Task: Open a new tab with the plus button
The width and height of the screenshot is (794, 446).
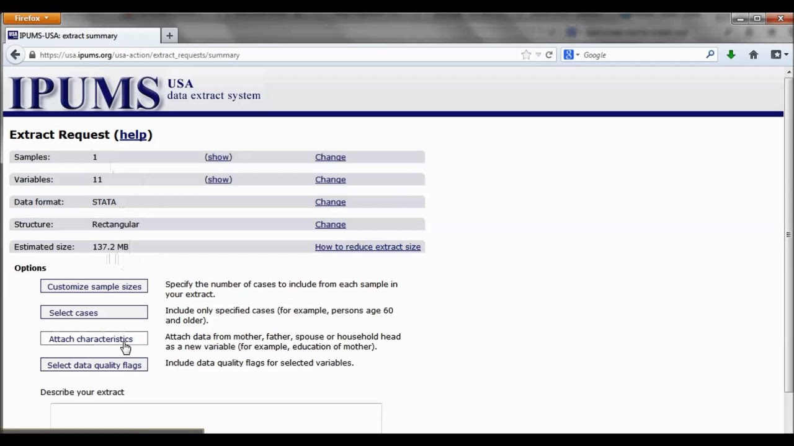Action: point(169,35)
